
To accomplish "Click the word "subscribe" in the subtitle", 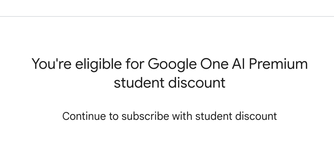I will coord(145,116).
